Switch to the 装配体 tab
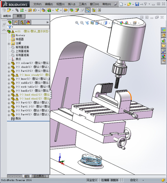167x183 pixels. [7, 16]
